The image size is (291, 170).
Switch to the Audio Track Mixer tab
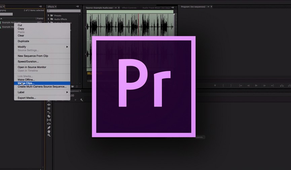tap(156, 8)
